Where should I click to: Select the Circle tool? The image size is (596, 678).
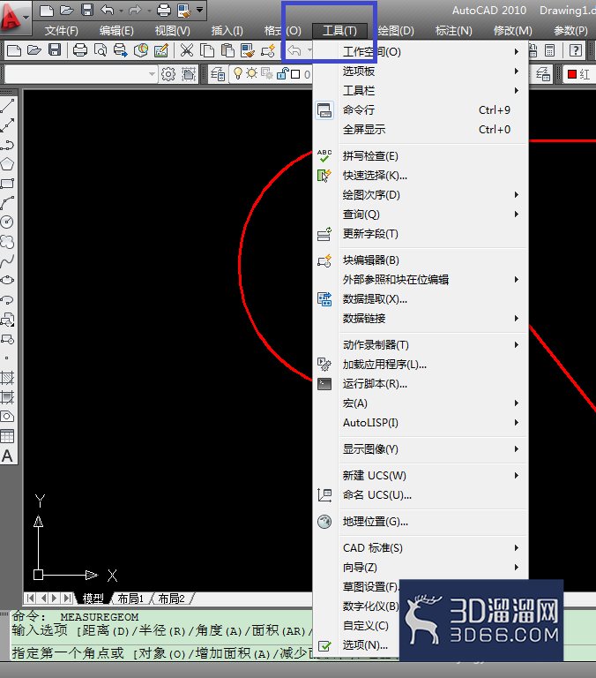(x=7, y=222)
